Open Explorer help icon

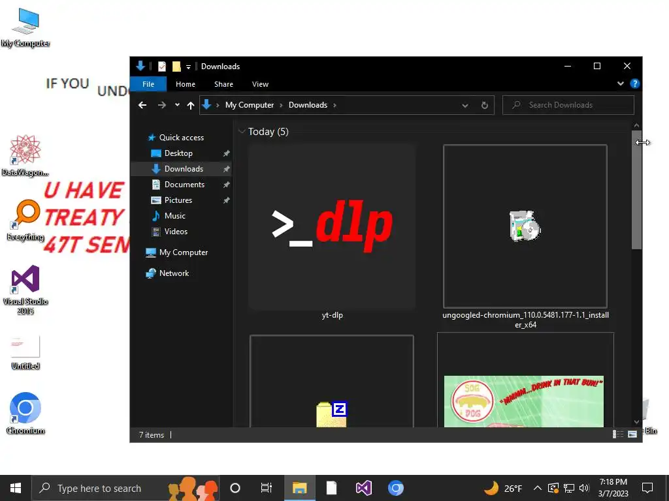pos(634,83)
